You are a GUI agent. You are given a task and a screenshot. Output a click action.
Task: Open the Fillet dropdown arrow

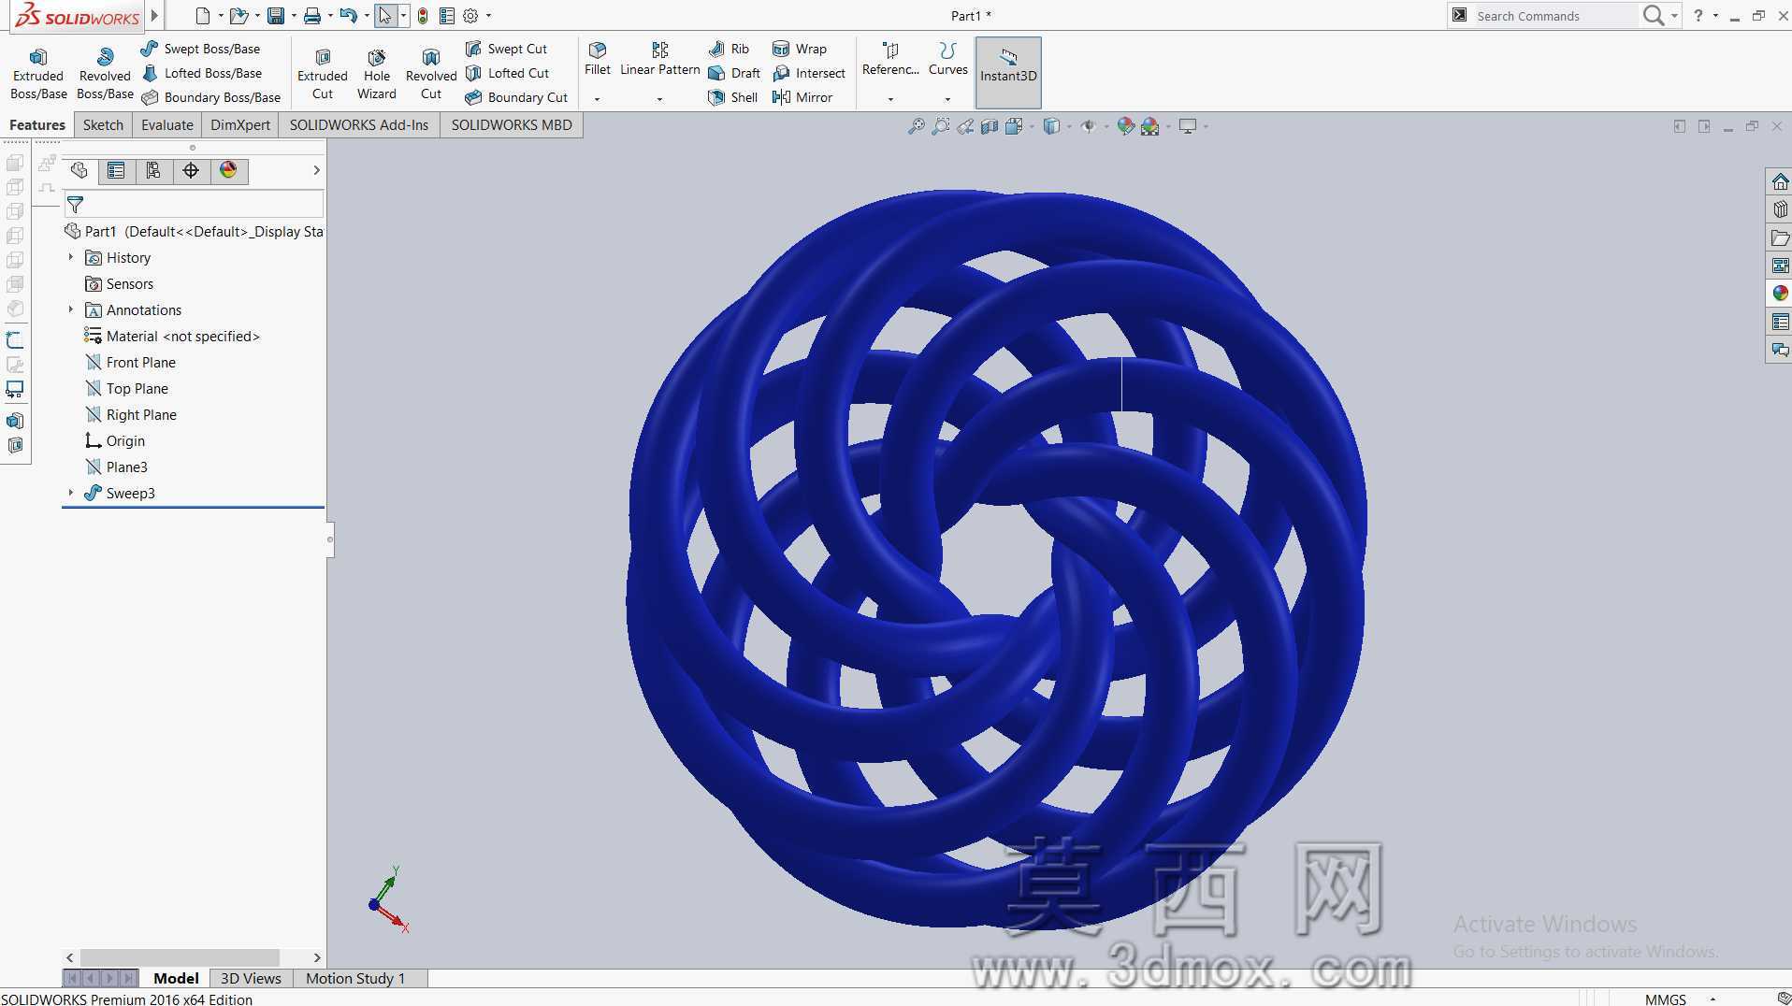[597, 99]
